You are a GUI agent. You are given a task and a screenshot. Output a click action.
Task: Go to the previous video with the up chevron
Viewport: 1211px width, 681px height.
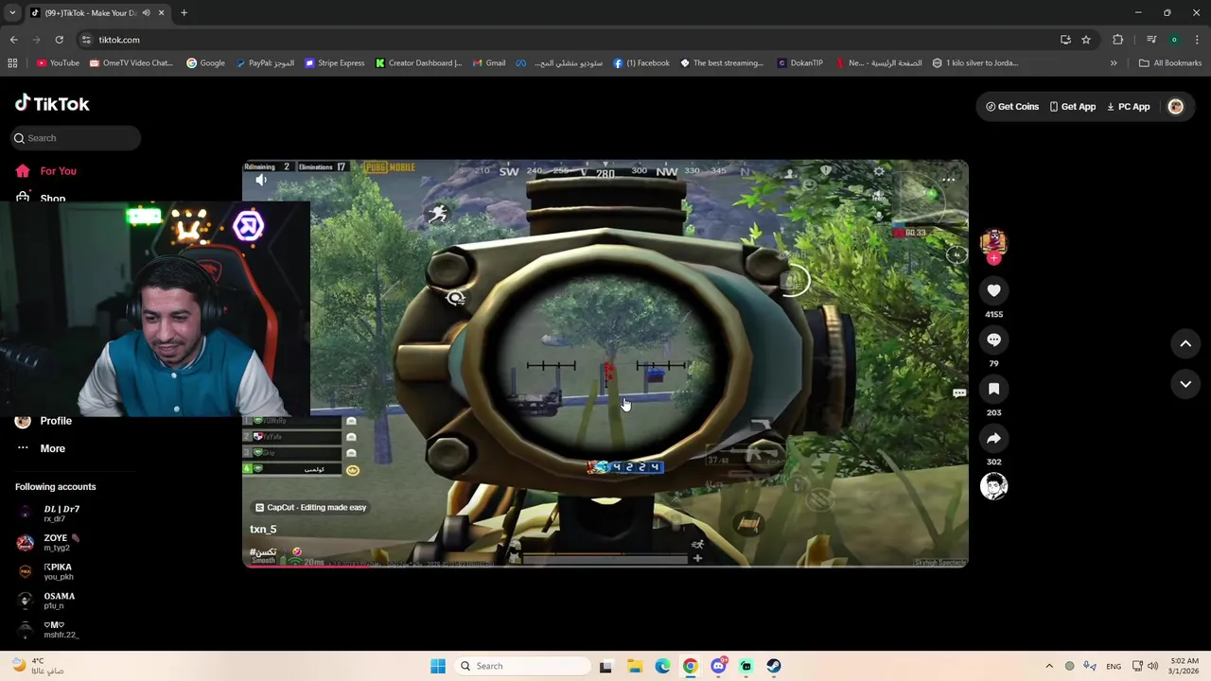tap(1185, 344)
